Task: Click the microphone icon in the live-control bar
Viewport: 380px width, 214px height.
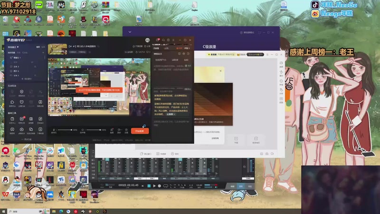Action: (54, 130)
